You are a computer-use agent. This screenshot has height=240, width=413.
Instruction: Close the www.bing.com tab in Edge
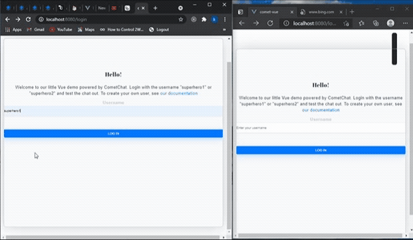(341, 12)
